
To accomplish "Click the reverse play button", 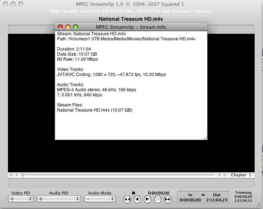I will (x=137, y=200).
